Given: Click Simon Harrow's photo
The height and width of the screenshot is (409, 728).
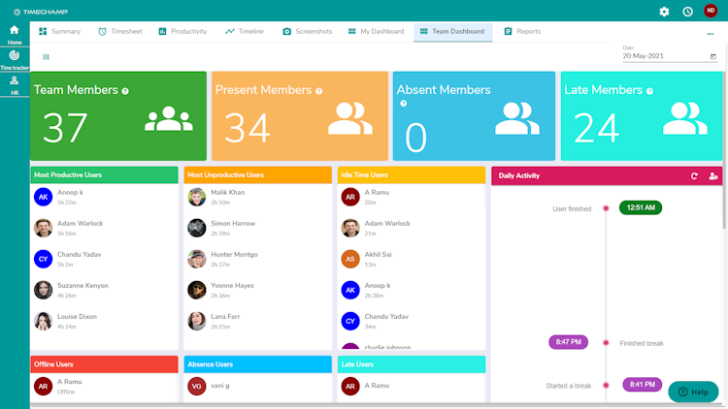Looking at the screenshot, I should click(197, 228).
